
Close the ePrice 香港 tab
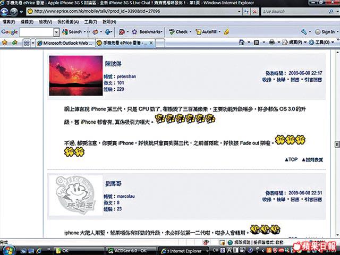click(x=151, y=43)
